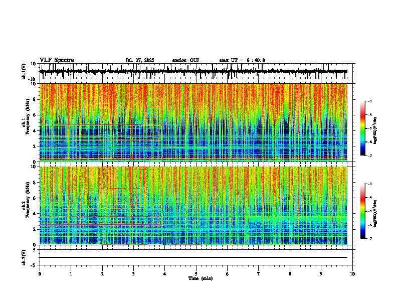This screenshot has width=397, height=307.
Task: Click time axis tick label "3"
Action: (x=133, y=274)
